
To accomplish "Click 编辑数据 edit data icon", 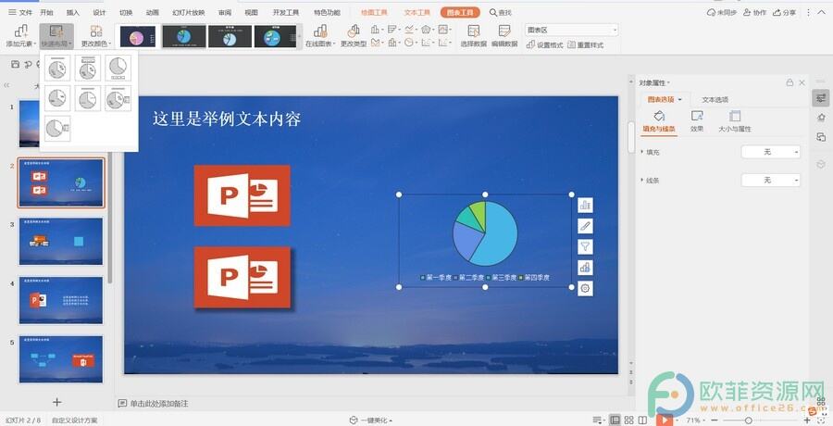I will tap(504, 35).
